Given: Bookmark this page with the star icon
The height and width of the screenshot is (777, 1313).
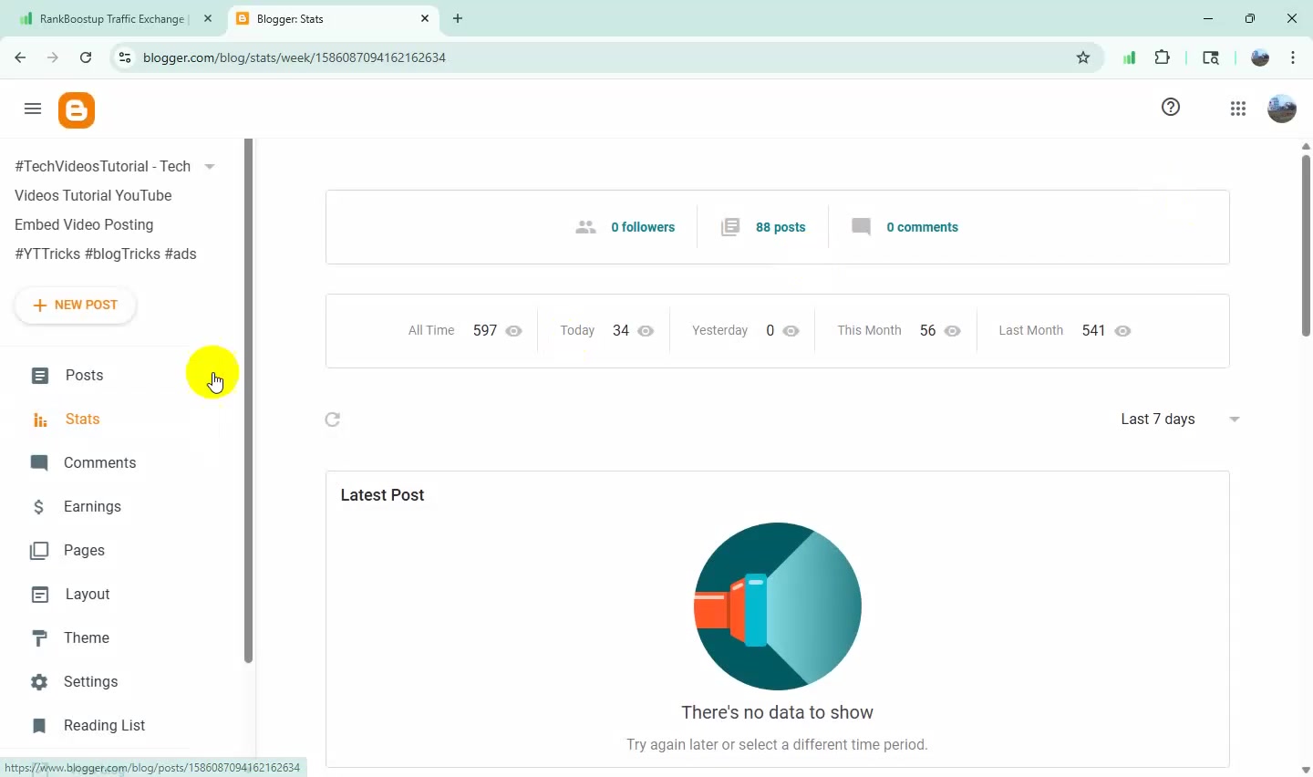Looking at the screenshot, I should pos(1083,57).
